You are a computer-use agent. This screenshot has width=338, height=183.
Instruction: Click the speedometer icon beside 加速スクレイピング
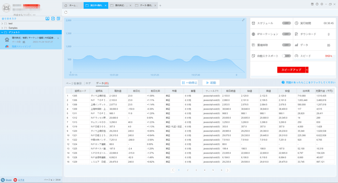point(7,46)
